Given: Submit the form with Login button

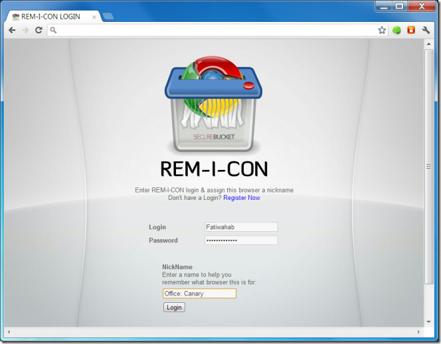Looking at the screenshot, I should pyautogui.click(x=174, y=307).
